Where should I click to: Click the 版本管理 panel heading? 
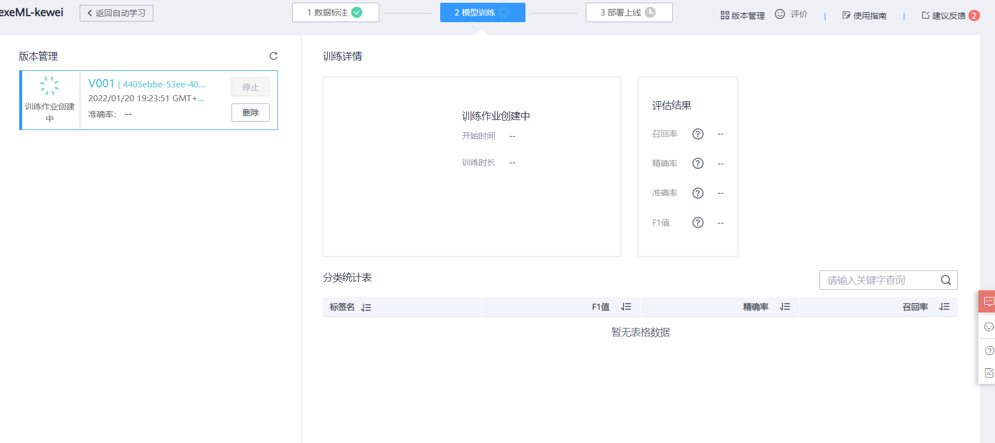point(38,56)
